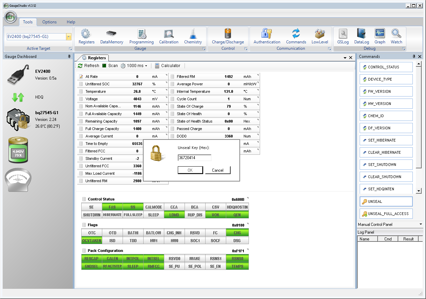
Task: Open the Registers tool in ribbon
Action: click(86, 37)
